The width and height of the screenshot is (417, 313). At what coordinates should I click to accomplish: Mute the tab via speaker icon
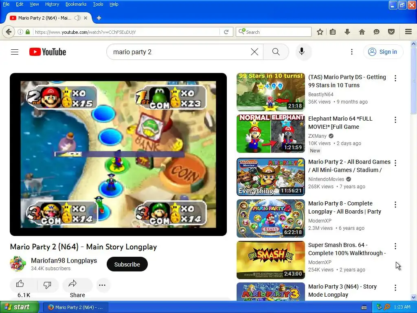tap(77, 18)
